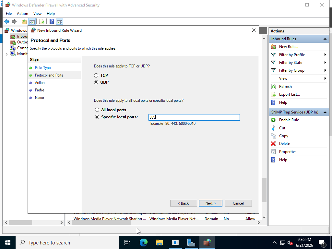
Task: Click the muted volume tray icon
Action: tap(290, 243)
